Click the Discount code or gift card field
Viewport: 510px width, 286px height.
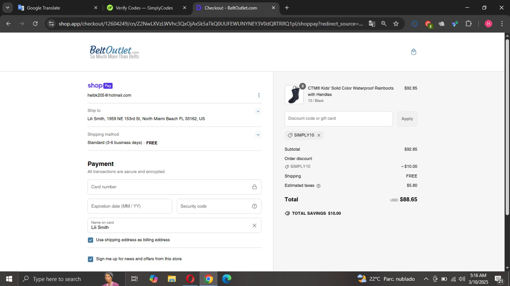(x=339, y=119)
